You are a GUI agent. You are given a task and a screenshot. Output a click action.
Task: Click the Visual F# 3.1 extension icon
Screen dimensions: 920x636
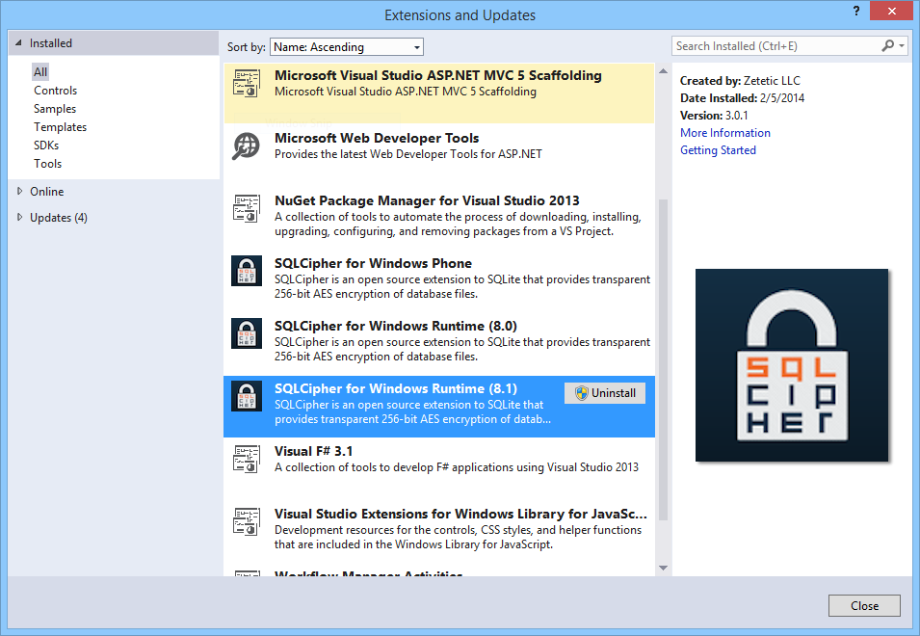pos(247,459)
